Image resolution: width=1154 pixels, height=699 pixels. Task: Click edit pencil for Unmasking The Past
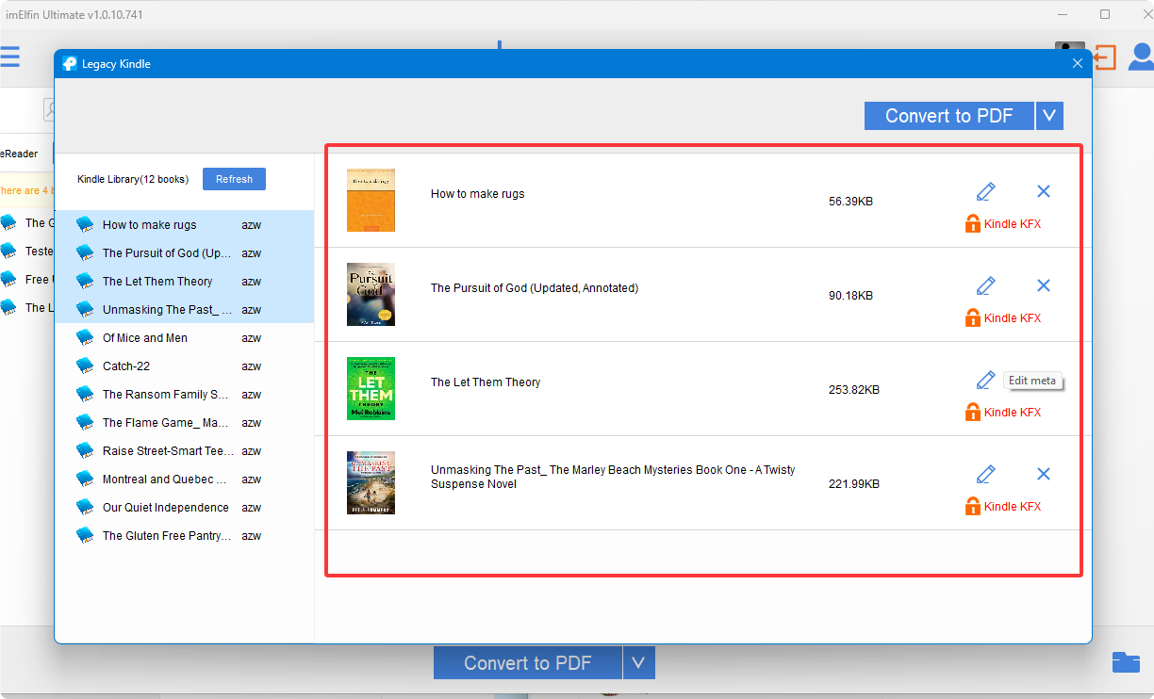coord(985,474)
